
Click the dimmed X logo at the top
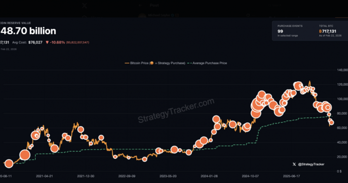84,5
